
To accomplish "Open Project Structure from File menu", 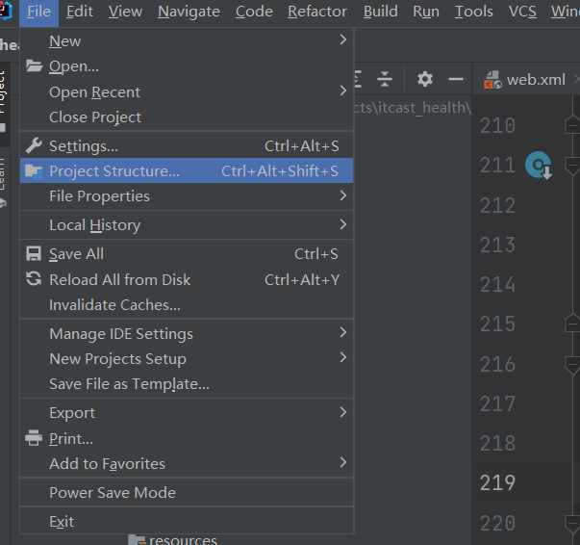I will [114, 170].
